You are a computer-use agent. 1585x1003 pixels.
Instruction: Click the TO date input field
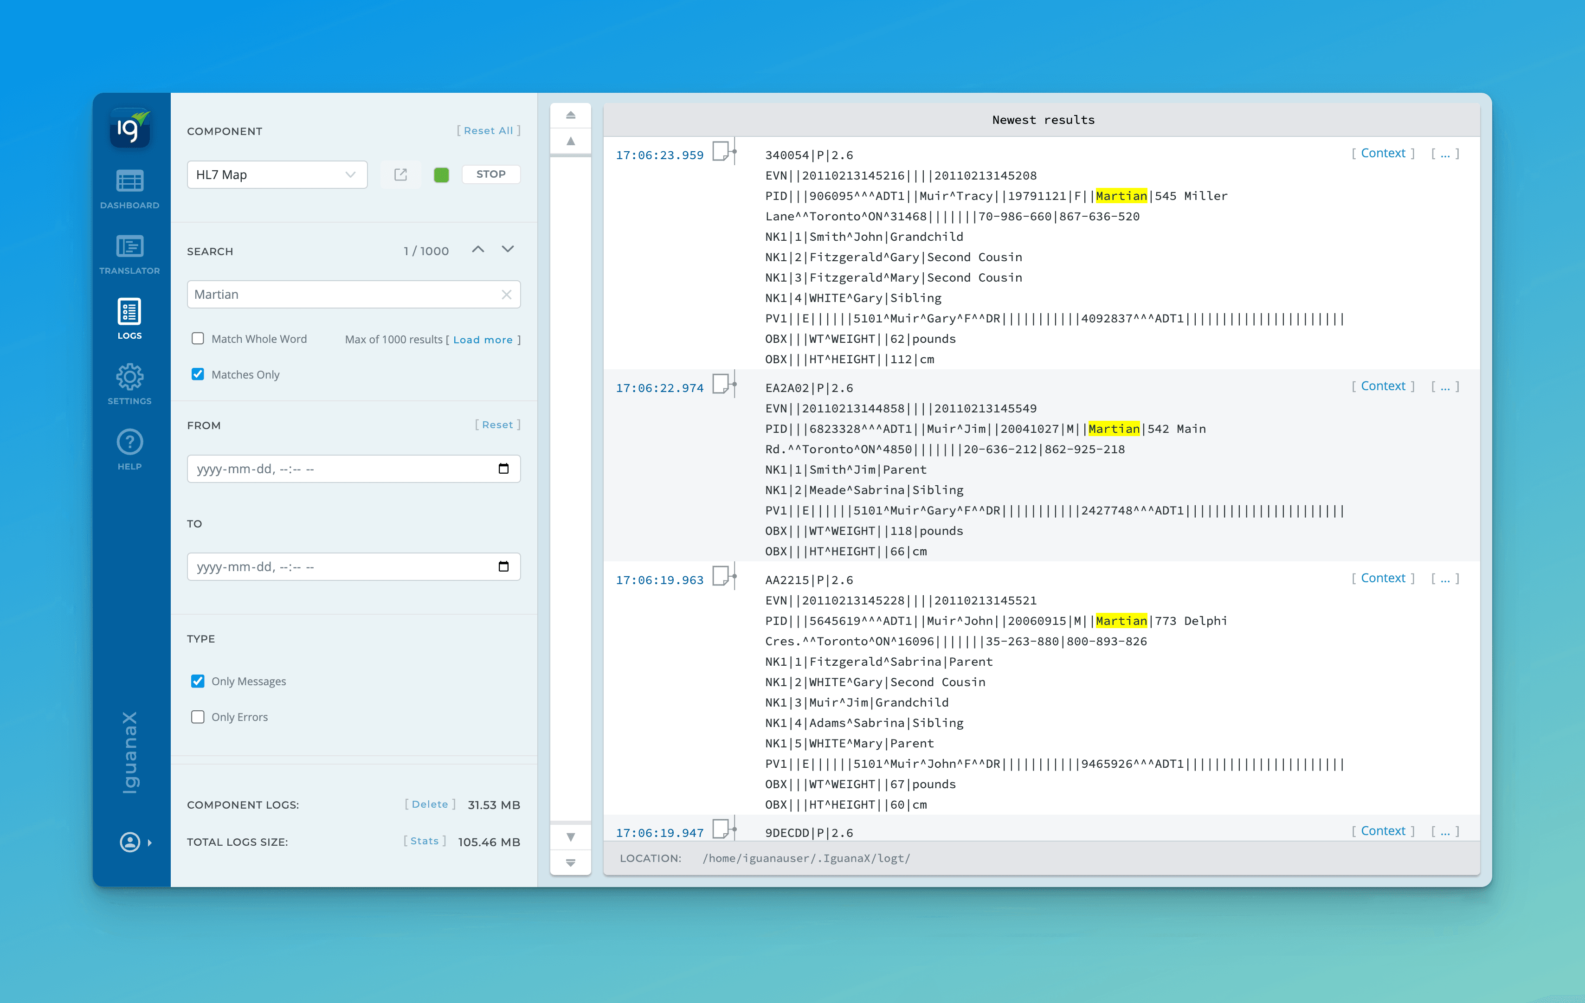click(354, 566)
